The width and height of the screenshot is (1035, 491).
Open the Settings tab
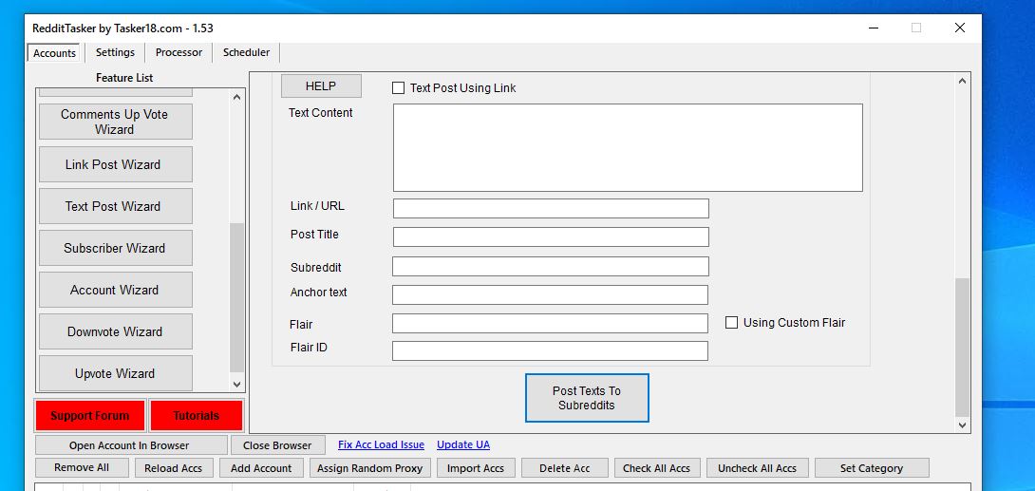click(115, 52)
